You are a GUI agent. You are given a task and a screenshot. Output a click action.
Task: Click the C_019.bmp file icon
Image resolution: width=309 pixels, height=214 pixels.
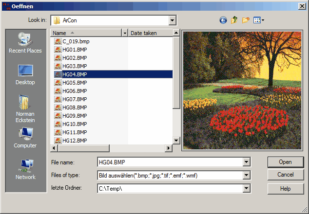[x=58, y=41]
